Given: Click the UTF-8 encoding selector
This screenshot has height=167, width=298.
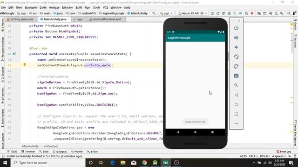Looking at the screenshot, I should [265, 156].
